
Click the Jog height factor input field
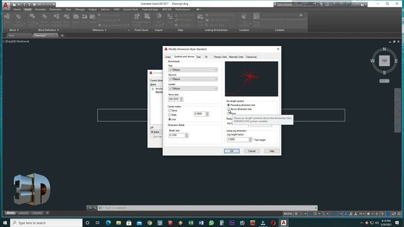(237, 139)
